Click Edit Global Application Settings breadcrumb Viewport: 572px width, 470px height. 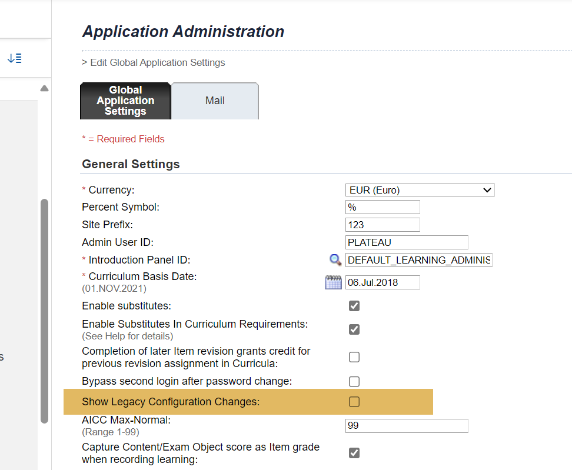(x=158, y=63)
